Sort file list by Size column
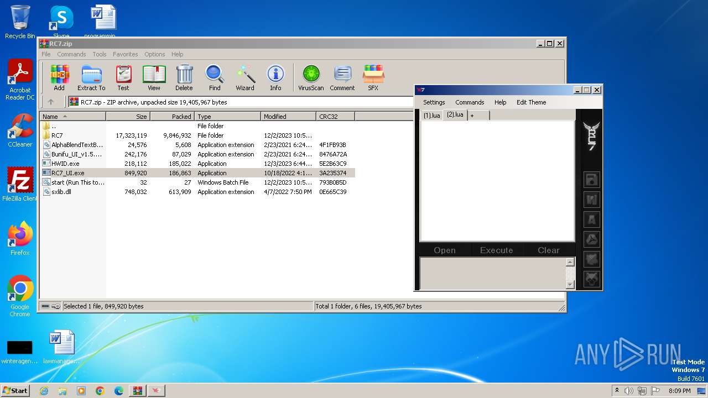Screen dimensions: 708x398 tap(128, 116)
